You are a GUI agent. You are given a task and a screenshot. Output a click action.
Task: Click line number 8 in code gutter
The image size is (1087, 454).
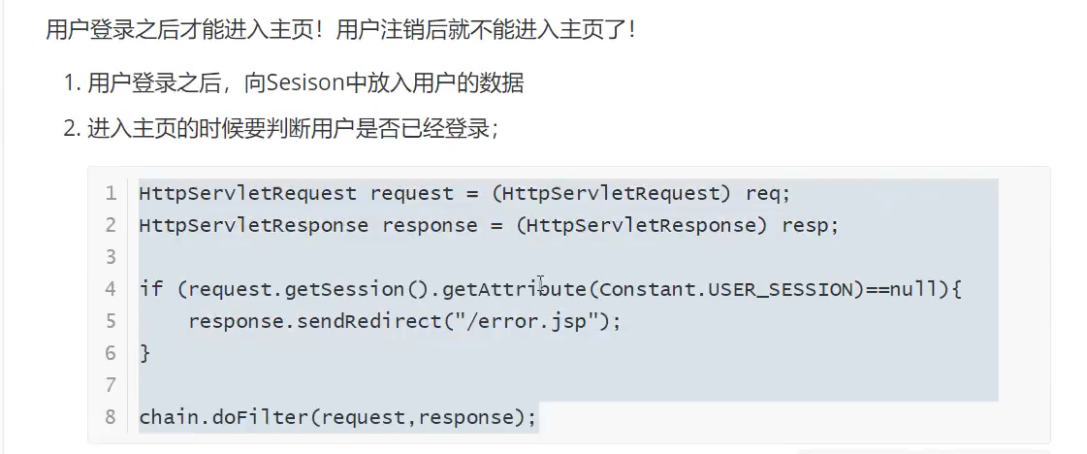pyautogui.click(x=112, y=417)
